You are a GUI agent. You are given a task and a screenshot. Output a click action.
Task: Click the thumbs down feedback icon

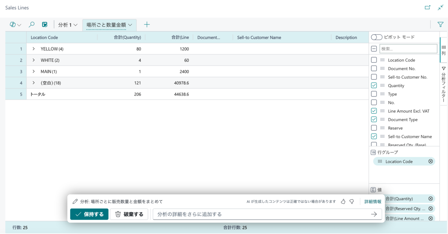point(352,202)
